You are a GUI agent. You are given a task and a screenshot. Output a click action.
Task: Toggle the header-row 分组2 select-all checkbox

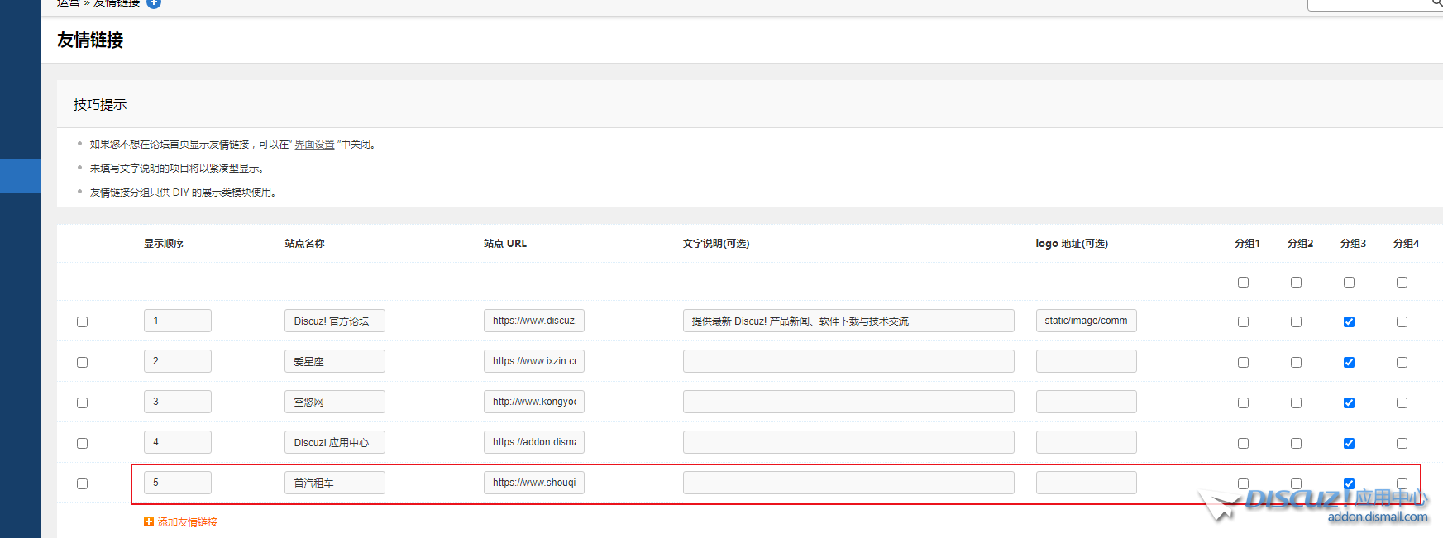point(1296,283)
